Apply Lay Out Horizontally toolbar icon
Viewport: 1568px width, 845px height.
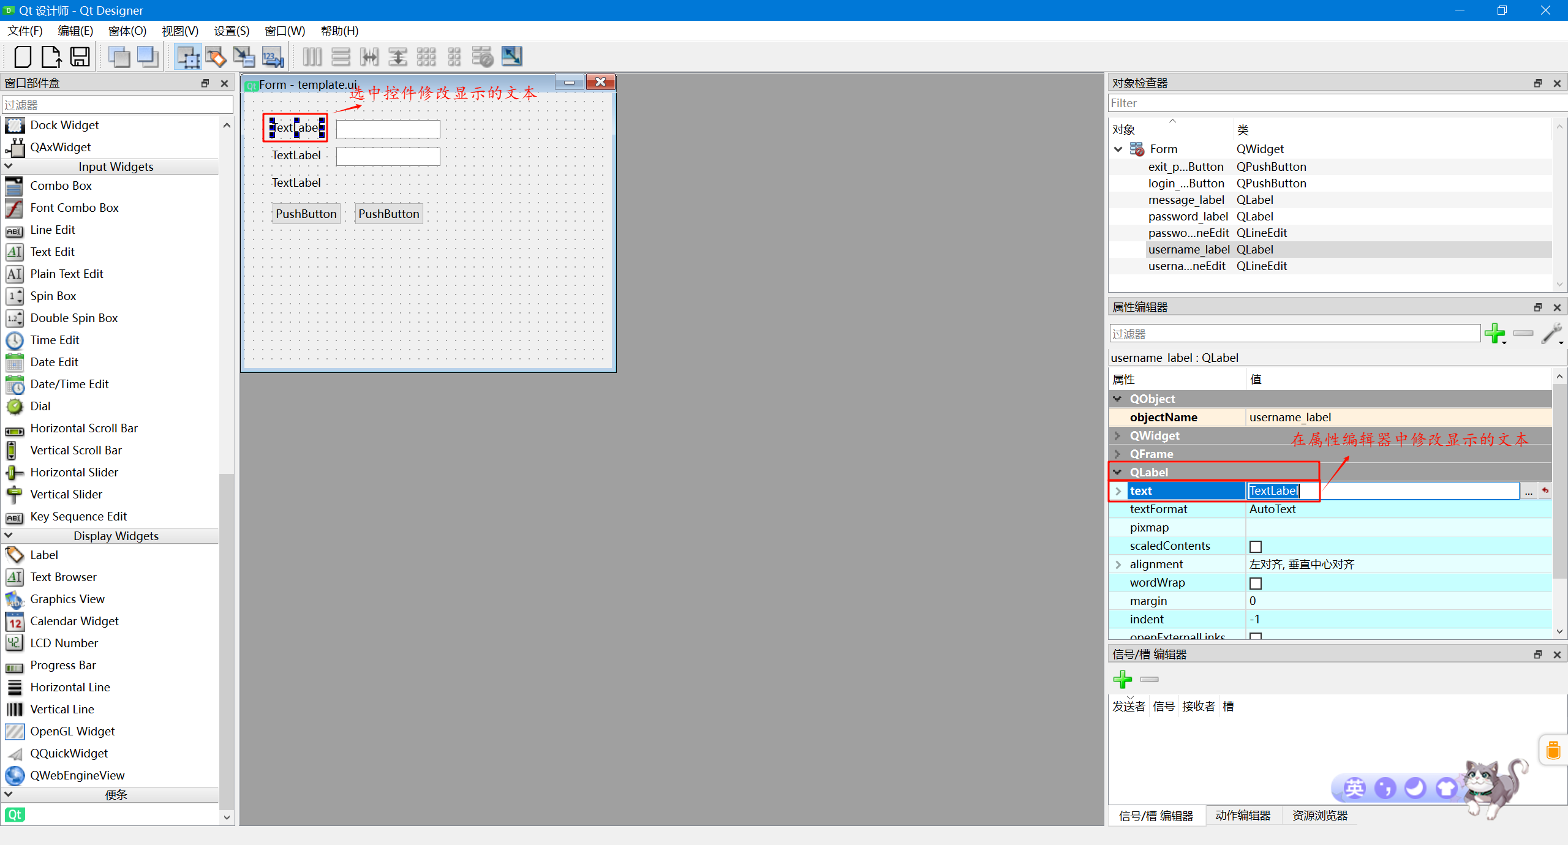pyautogui.click(x=312, y=57)
